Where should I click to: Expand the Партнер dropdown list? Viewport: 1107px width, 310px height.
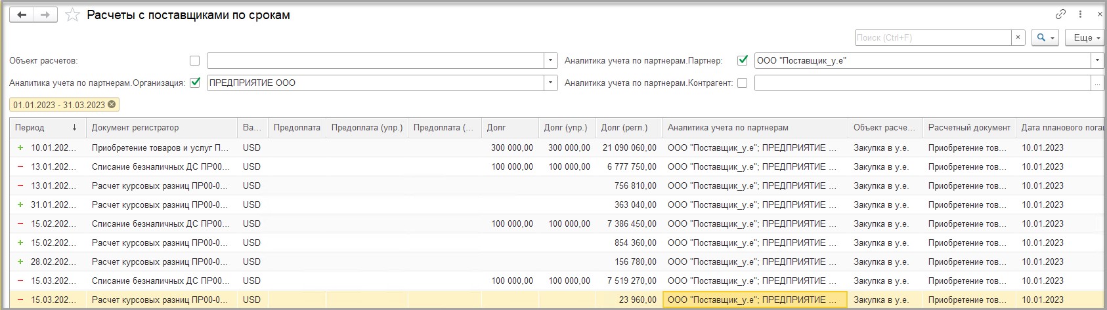point(1096,61)
